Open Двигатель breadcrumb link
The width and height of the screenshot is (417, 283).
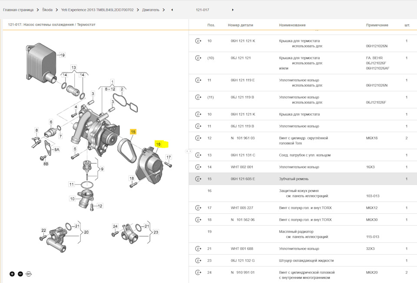151,10
